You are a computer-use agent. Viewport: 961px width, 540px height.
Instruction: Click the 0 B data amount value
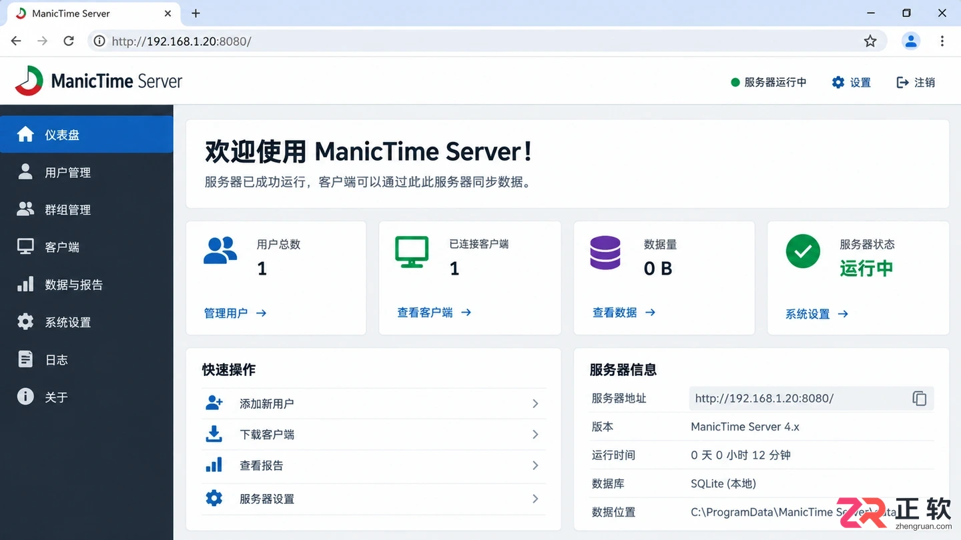click(x=658, y=268)
